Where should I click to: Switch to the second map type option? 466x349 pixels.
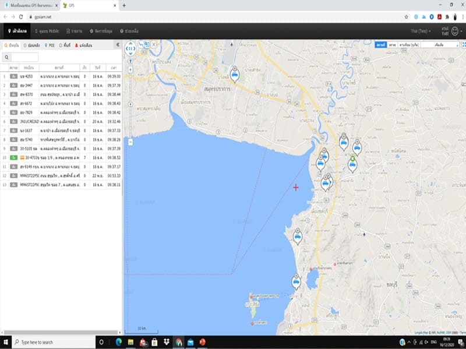(x=393, y=44)
